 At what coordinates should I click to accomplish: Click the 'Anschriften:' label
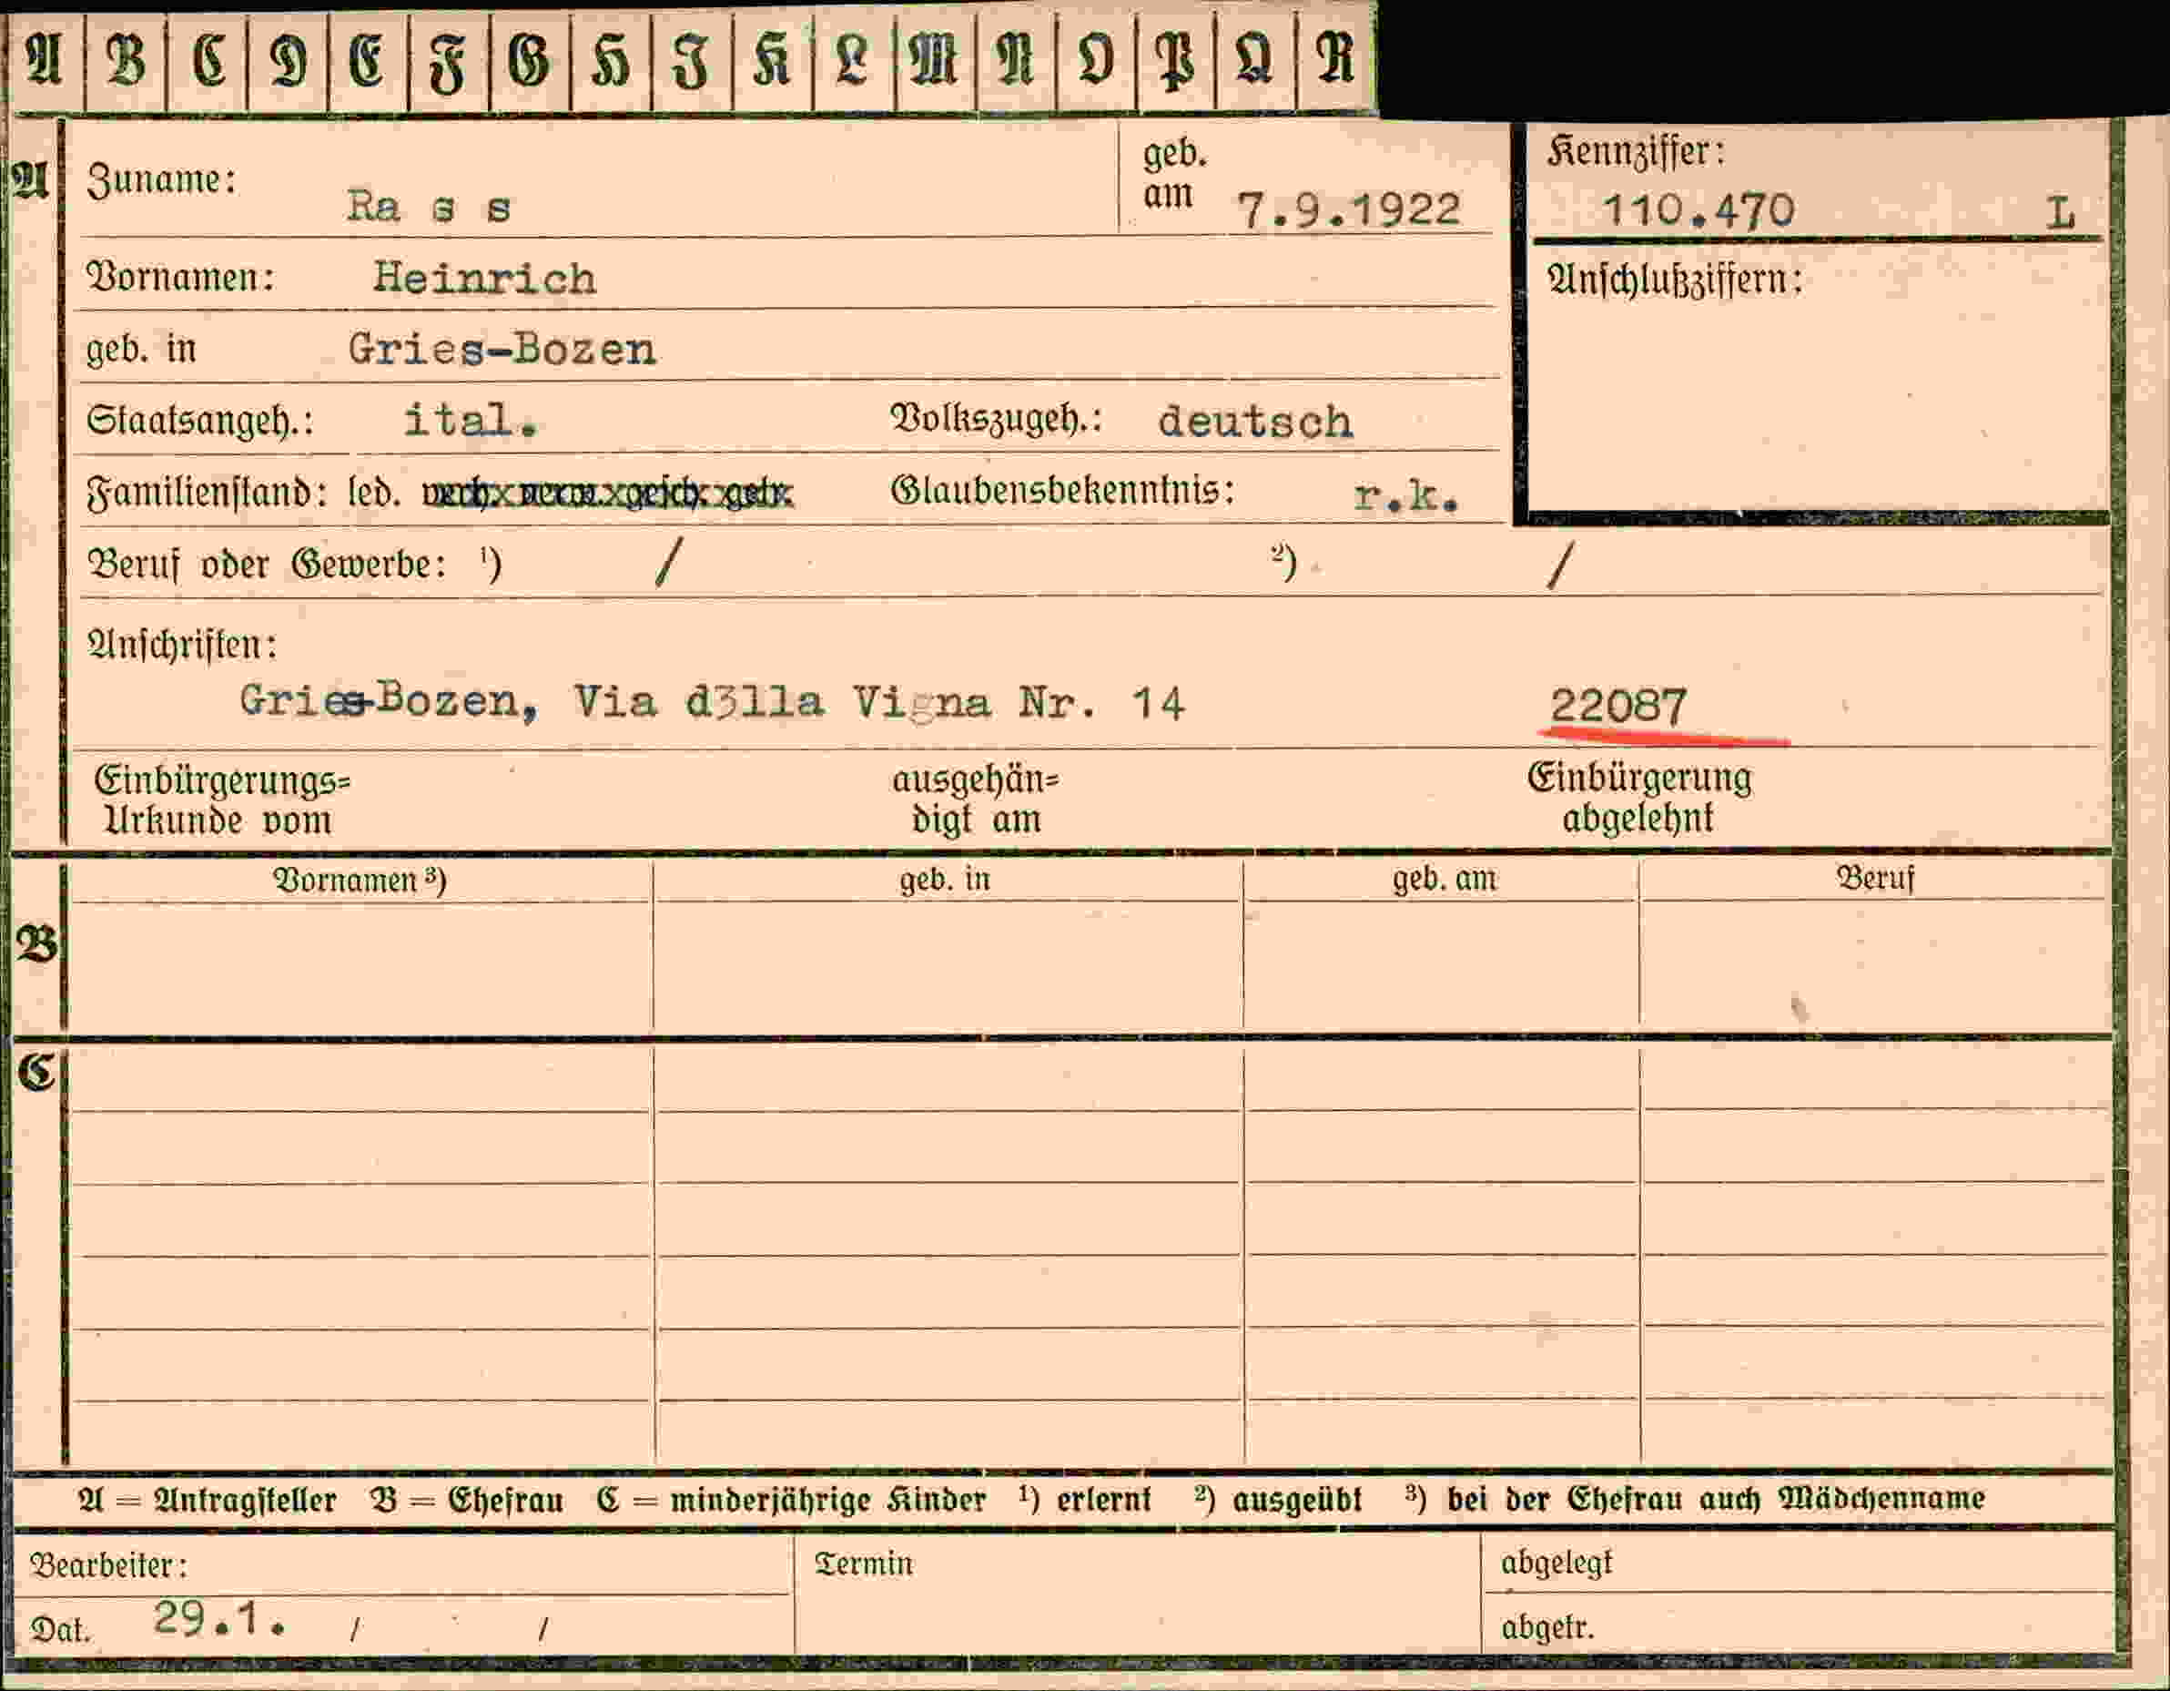tap(183, 646)
